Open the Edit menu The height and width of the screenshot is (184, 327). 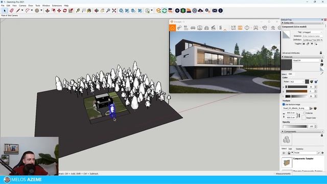[8, 6]
